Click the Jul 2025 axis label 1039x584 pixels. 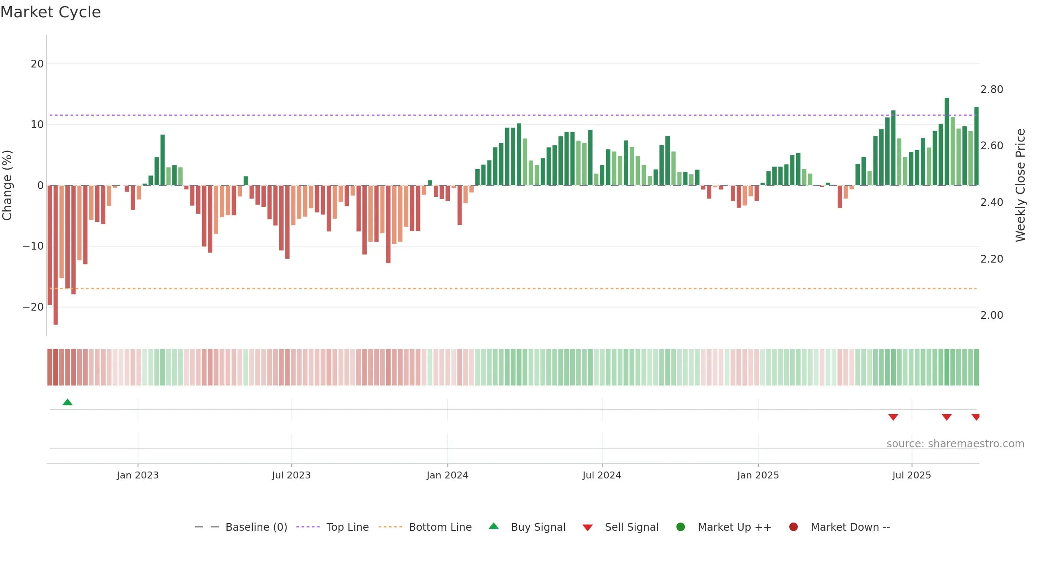pyautogui.click(x=912, y=475)
